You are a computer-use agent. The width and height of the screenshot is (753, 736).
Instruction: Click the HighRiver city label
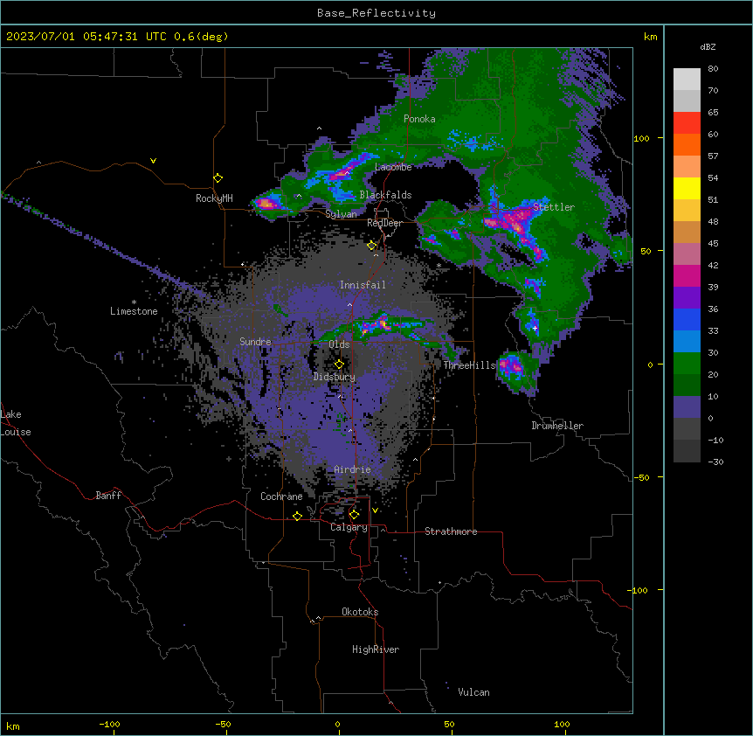pos(376,649)
